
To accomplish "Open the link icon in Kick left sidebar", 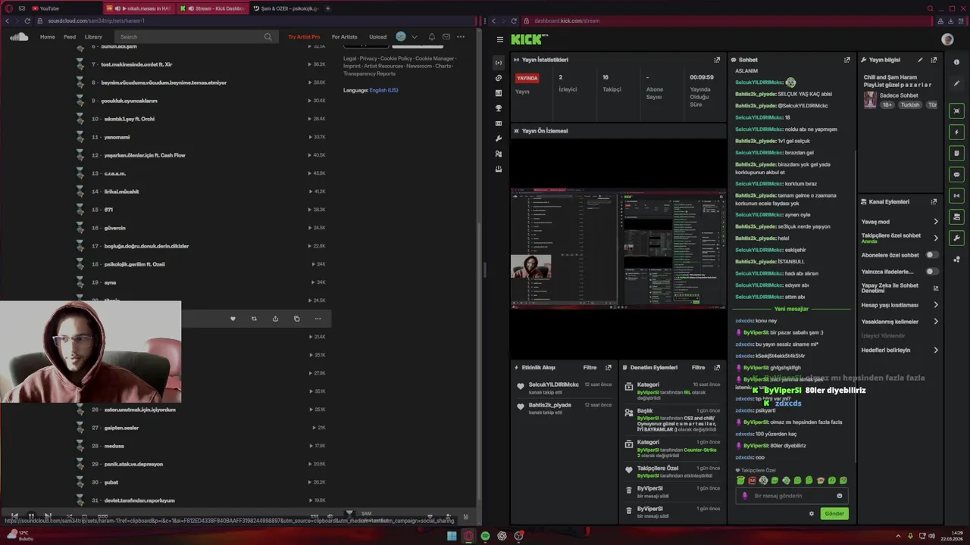I will tap(498, 78).
